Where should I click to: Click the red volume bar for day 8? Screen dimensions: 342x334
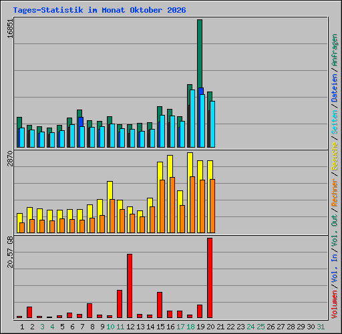90,311
